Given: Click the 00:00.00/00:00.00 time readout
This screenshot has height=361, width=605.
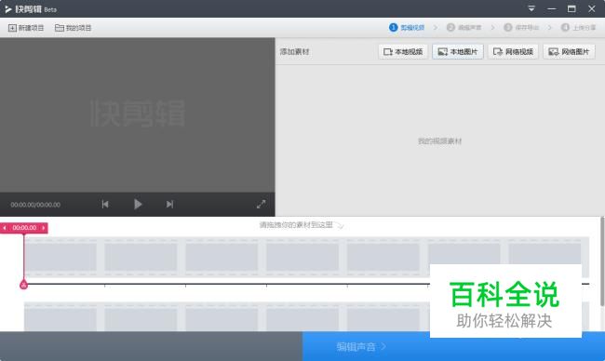Looking at the screenshot, I should 35,205.
